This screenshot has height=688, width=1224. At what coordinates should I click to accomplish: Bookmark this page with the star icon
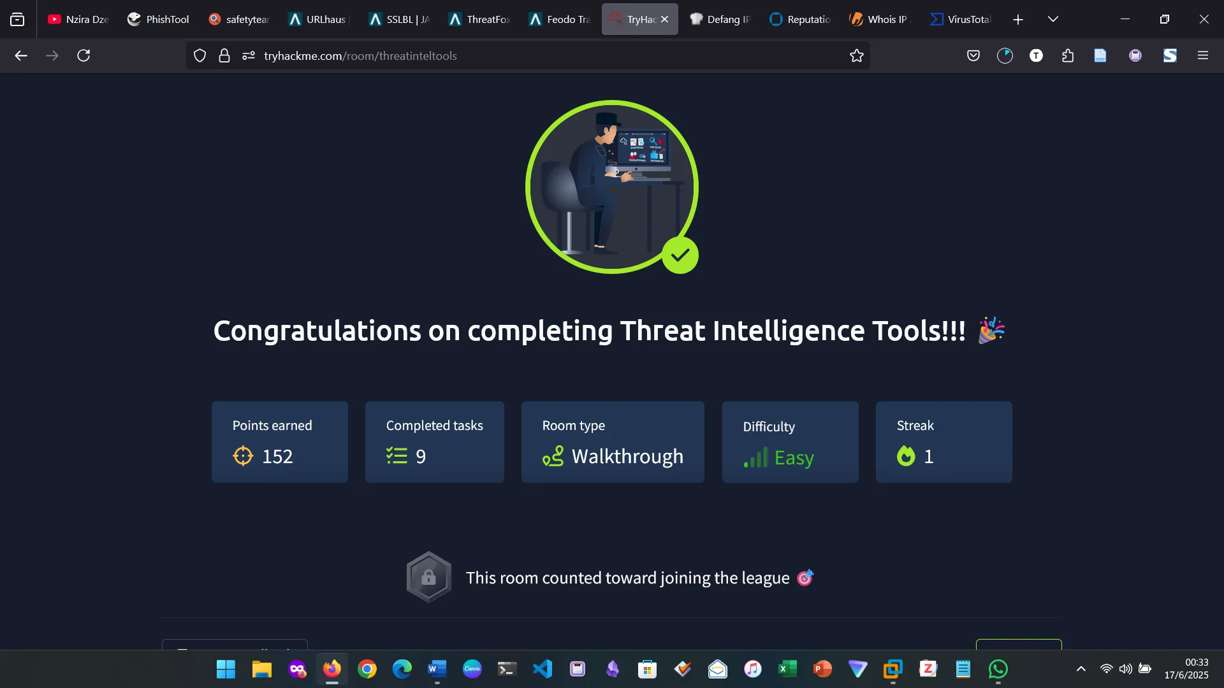pos(856,56)
